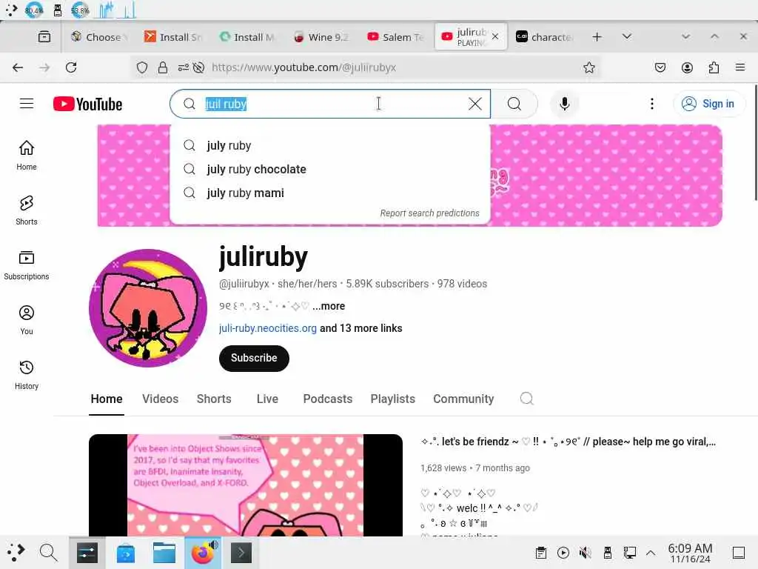Open the channel Live tab

click(x=267, y=399)
